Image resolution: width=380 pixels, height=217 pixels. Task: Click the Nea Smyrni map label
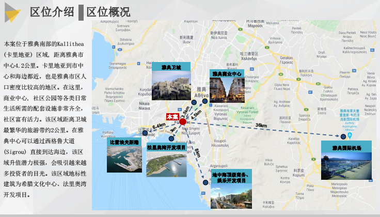point(191,131)
